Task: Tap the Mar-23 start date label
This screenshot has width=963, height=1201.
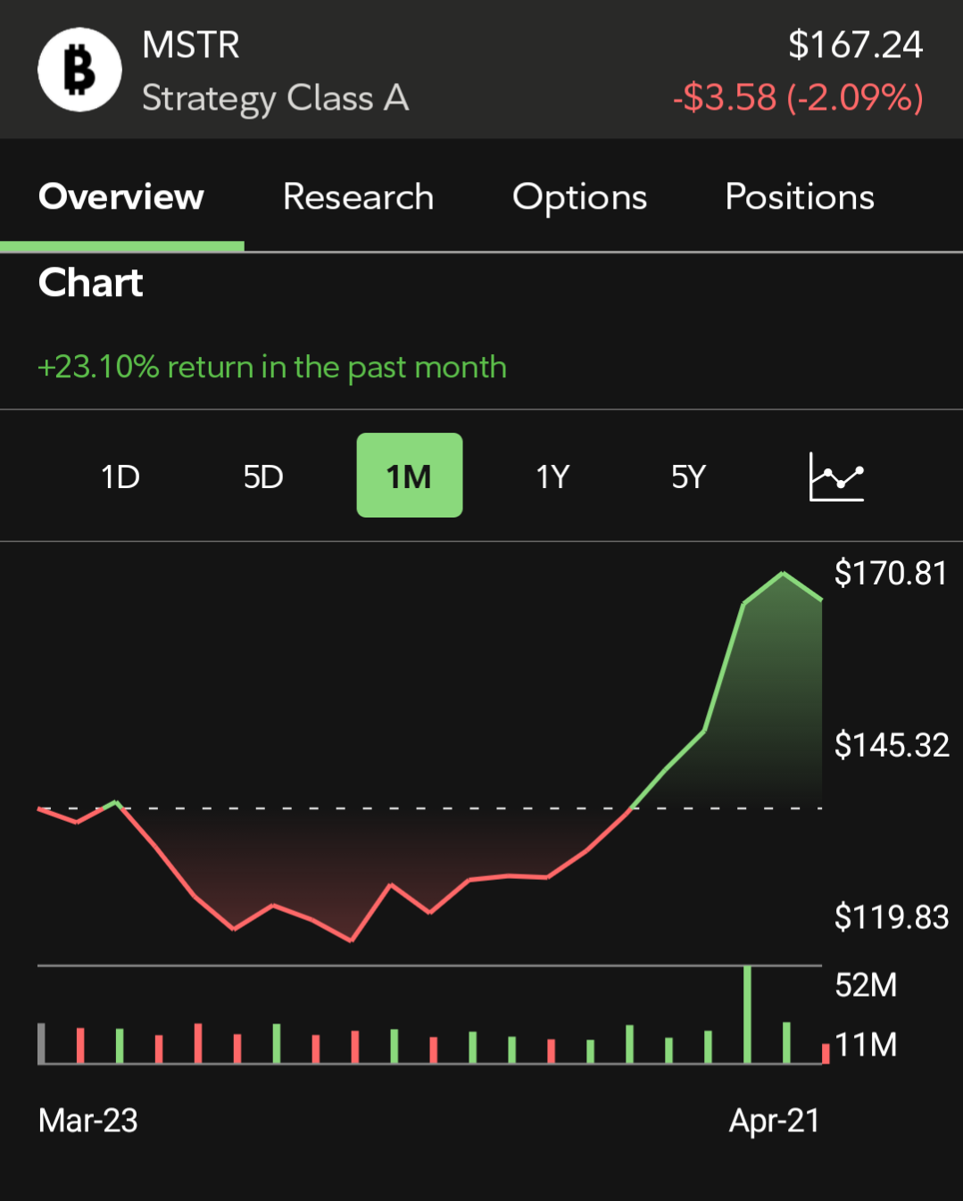Action: point(88,1121)
